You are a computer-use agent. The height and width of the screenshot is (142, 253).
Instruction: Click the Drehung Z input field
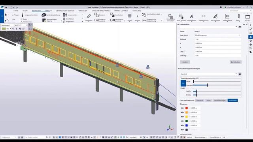218,56
